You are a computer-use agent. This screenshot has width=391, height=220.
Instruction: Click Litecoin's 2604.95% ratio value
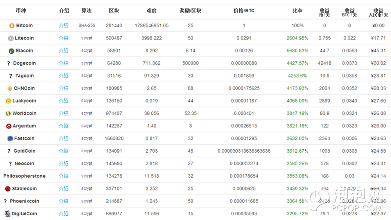coord(297,38)
